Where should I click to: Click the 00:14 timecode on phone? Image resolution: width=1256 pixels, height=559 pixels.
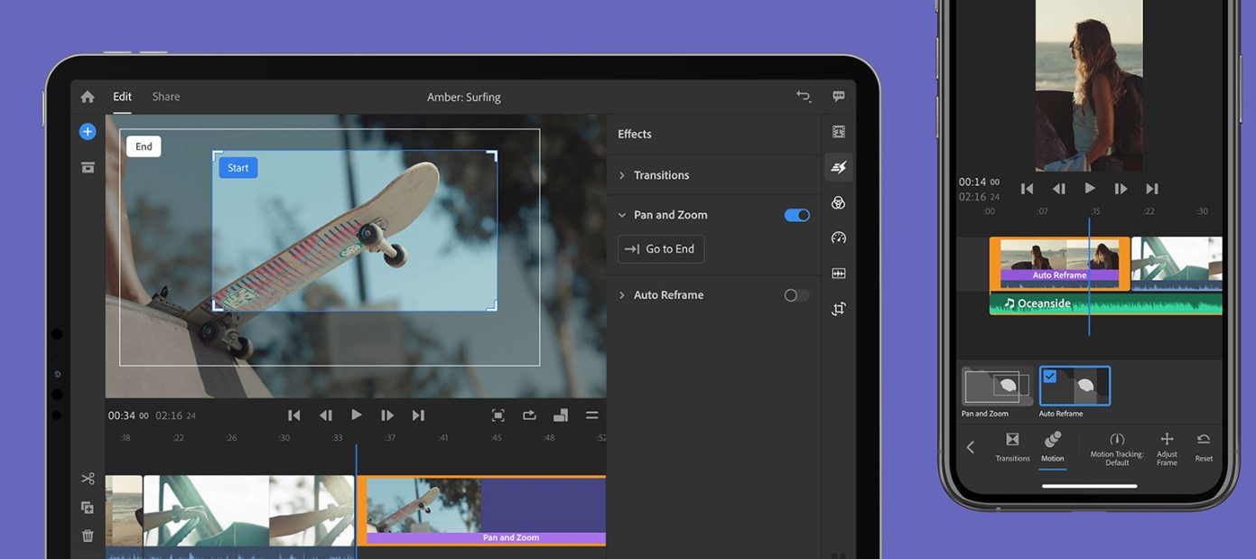point(979,182)
